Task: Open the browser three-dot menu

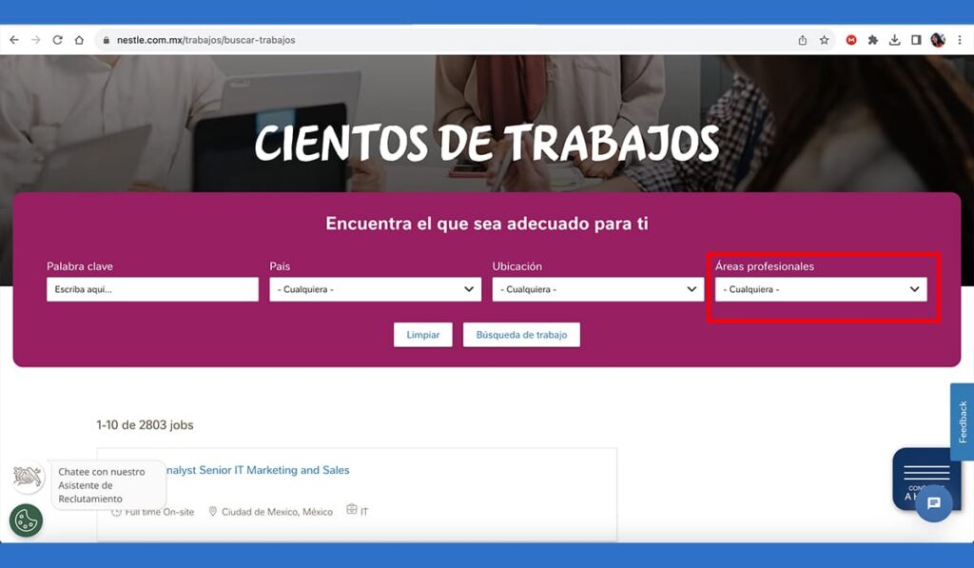Action: pos(960,40)
